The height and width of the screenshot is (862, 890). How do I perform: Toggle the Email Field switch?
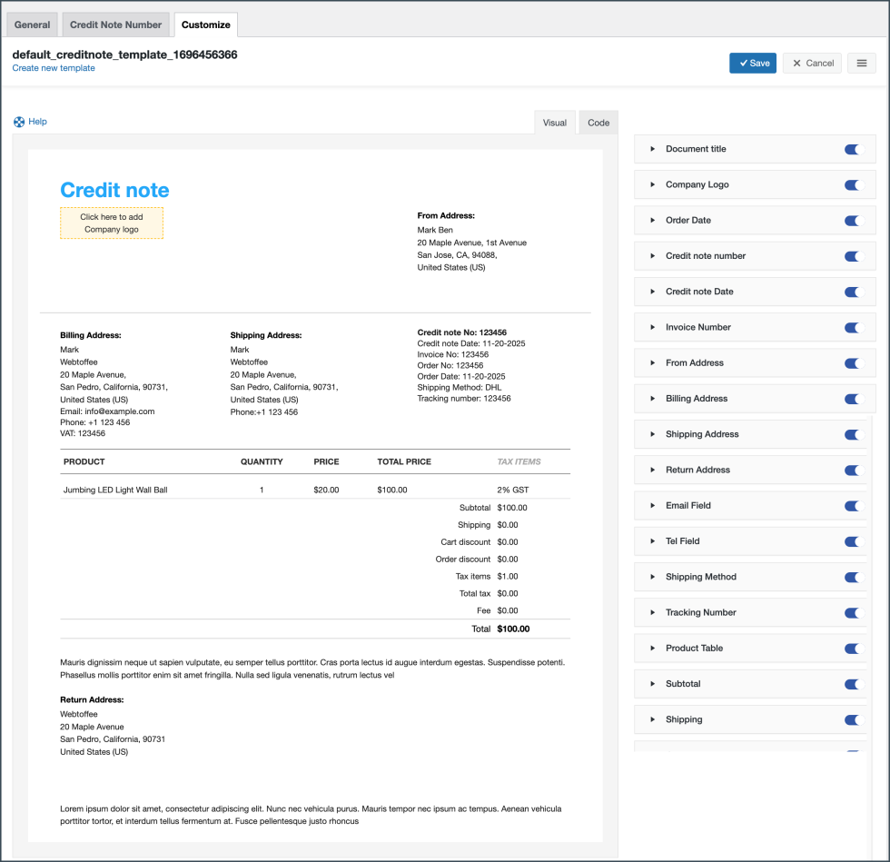855,507
